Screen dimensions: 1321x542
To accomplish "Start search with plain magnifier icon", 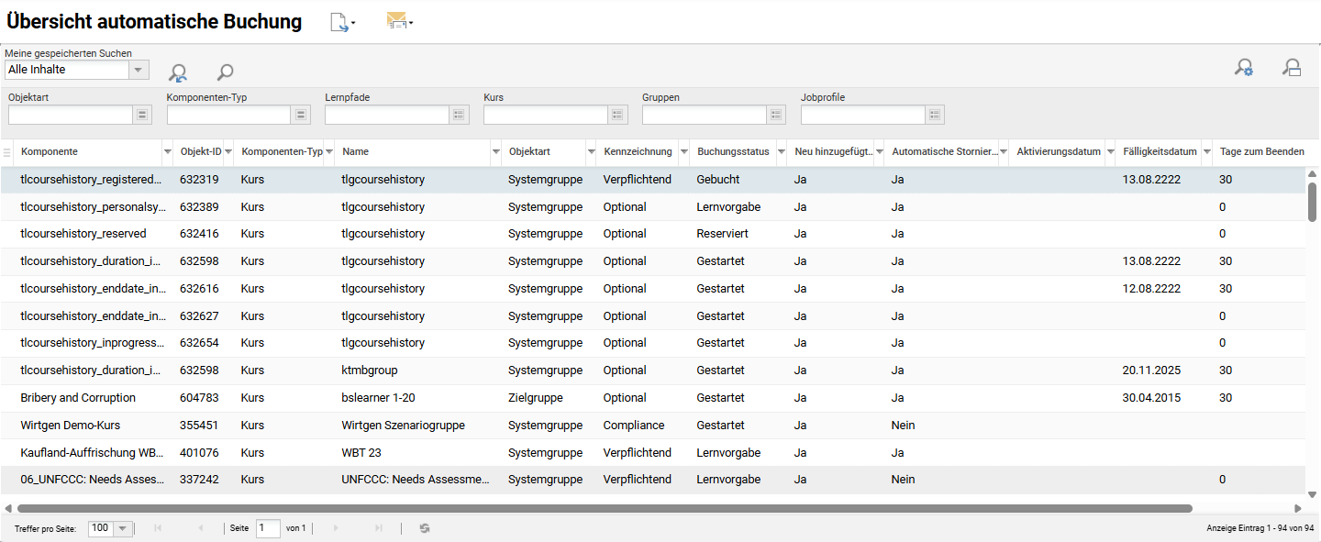I will [x=225, y=72].
